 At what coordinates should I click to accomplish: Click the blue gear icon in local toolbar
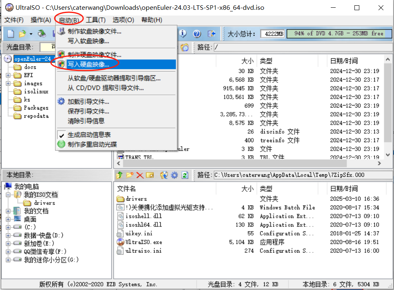coord(175,175)
